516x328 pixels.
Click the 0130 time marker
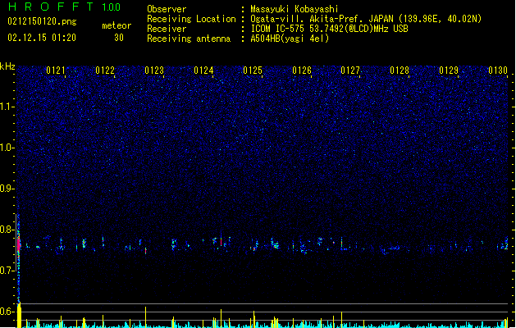(498, 71)
